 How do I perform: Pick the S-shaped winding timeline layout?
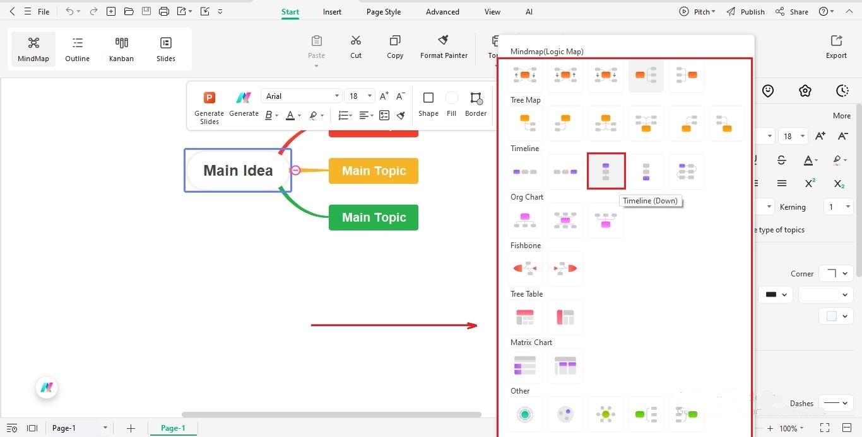687,171
